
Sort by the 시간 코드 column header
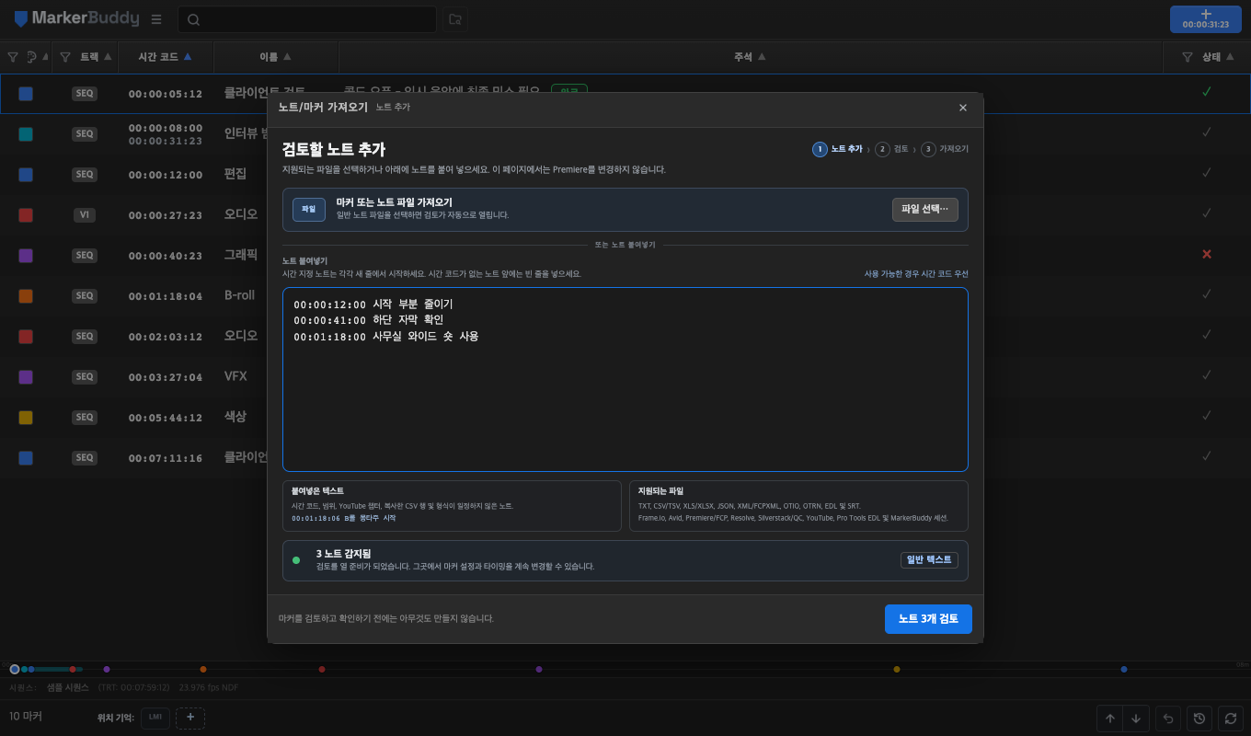pyautogui.click(x=166, y=57)
